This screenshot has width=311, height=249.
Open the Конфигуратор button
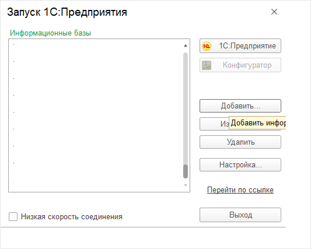pos(240,65)
